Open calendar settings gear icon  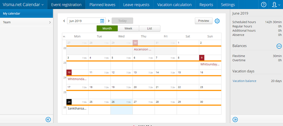(x=217, y=21)
